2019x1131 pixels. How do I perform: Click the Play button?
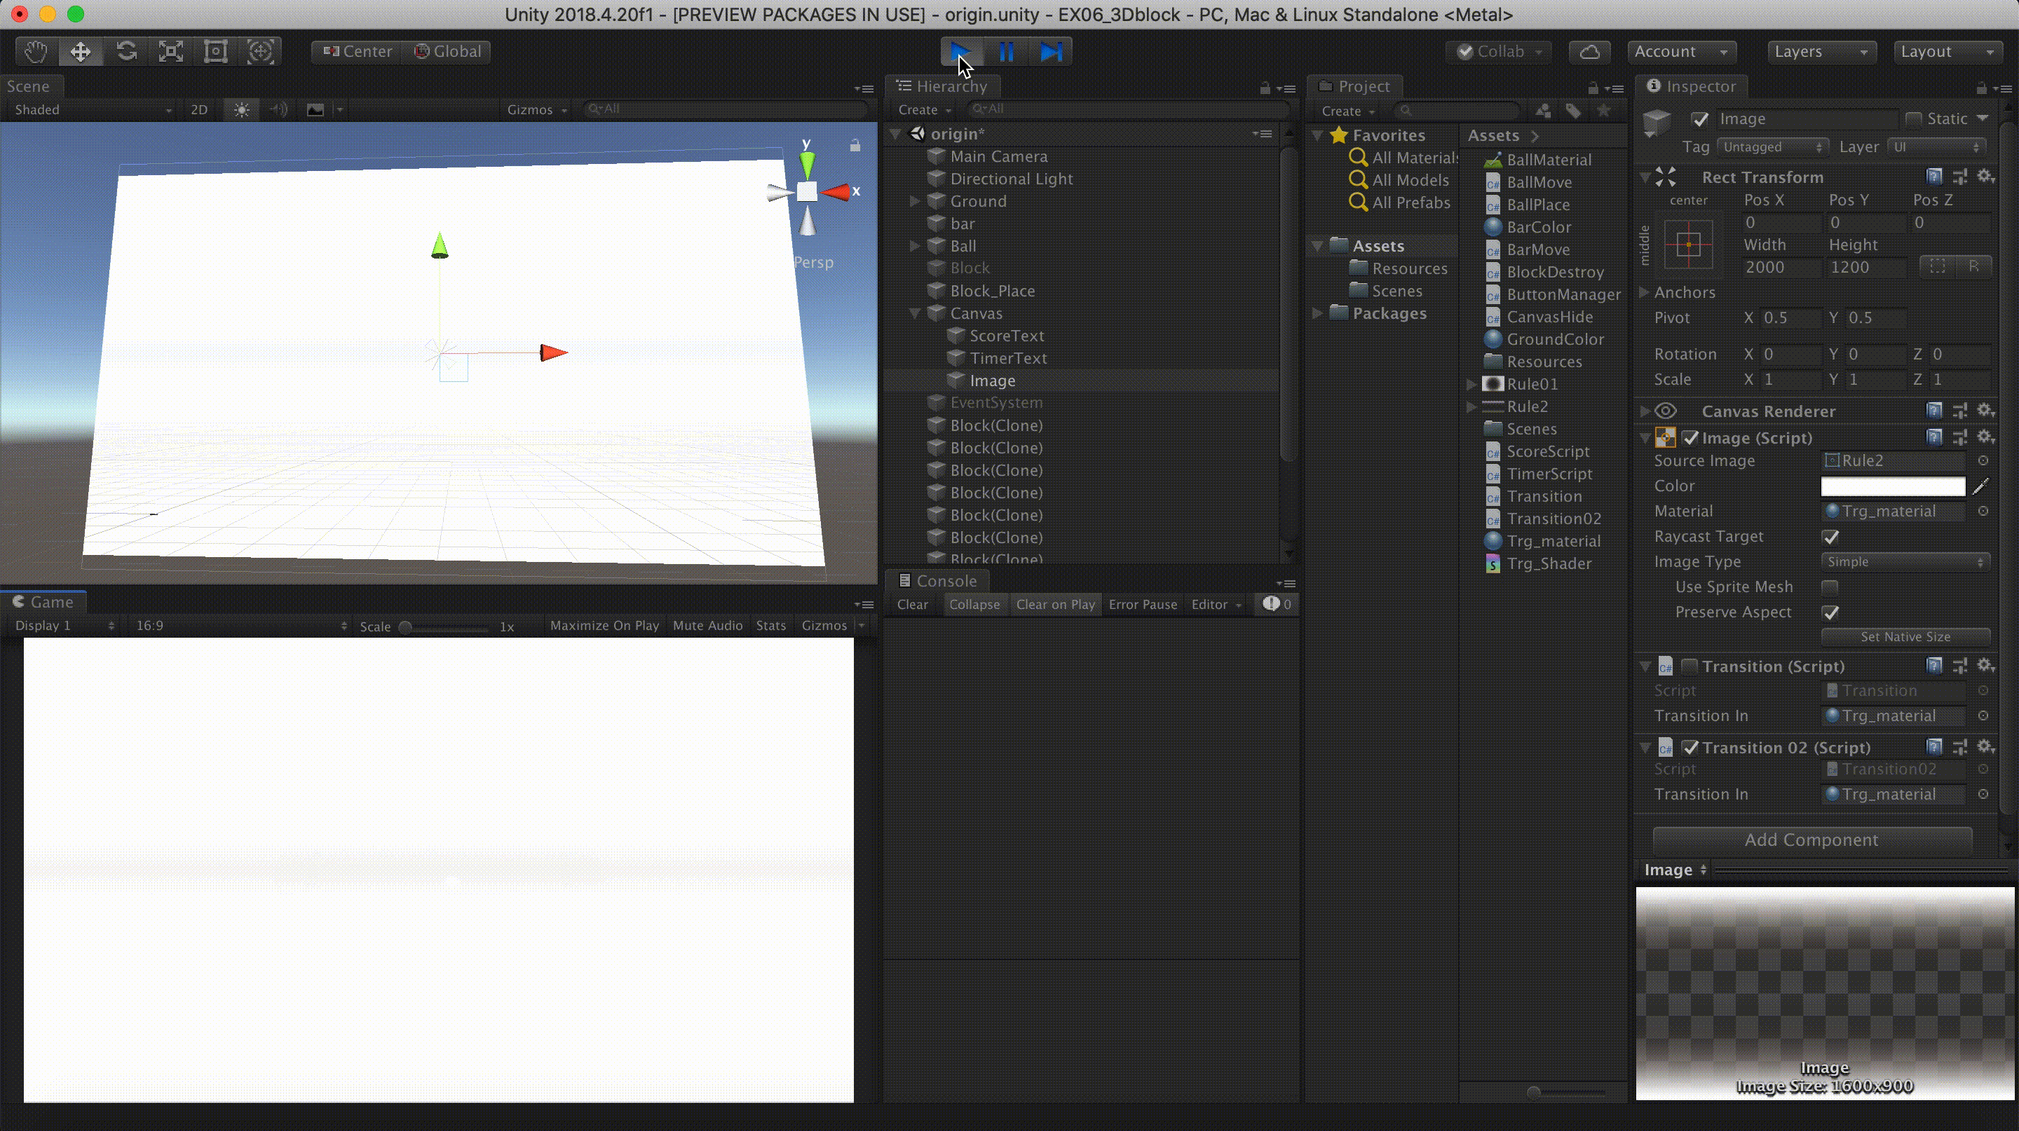coord(961,52)
